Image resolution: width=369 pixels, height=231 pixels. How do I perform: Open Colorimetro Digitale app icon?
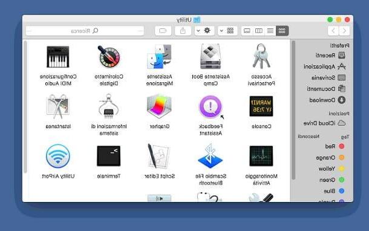(x=109, y=56)
